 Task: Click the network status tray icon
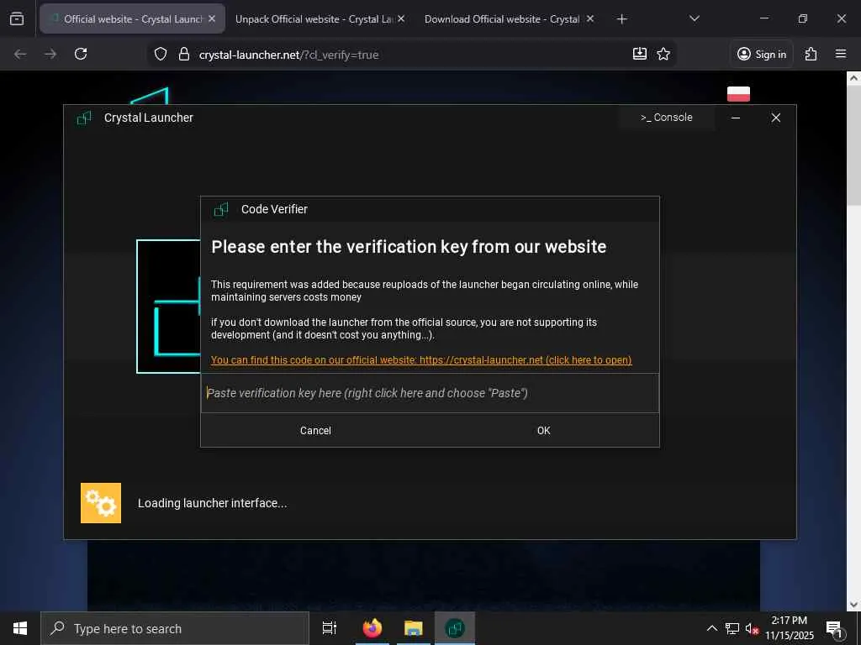pos(732,628)
